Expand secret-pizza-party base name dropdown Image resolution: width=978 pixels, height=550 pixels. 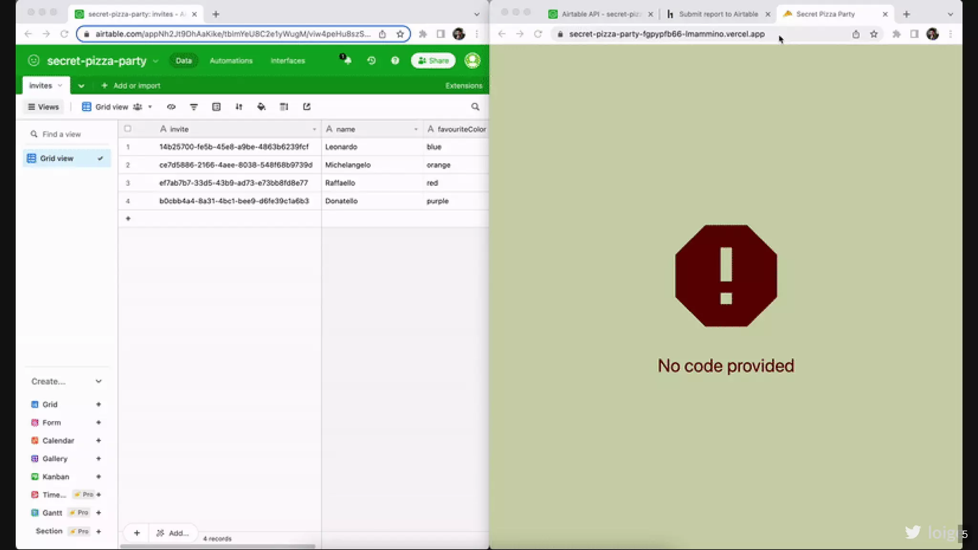155,61
